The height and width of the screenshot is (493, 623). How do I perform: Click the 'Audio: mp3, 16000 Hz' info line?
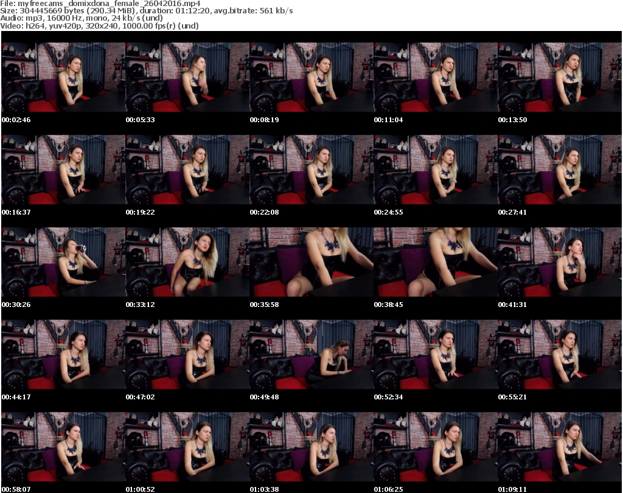pos(82,18)
